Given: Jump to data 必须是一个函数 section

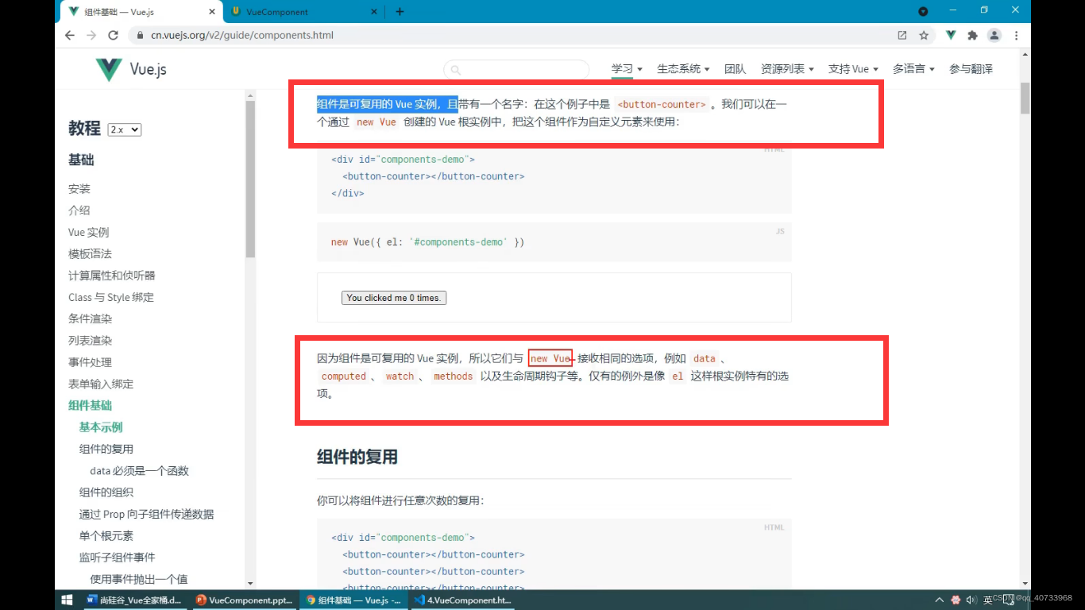Looking at the screenshot, I should click(x=140, y=471).
